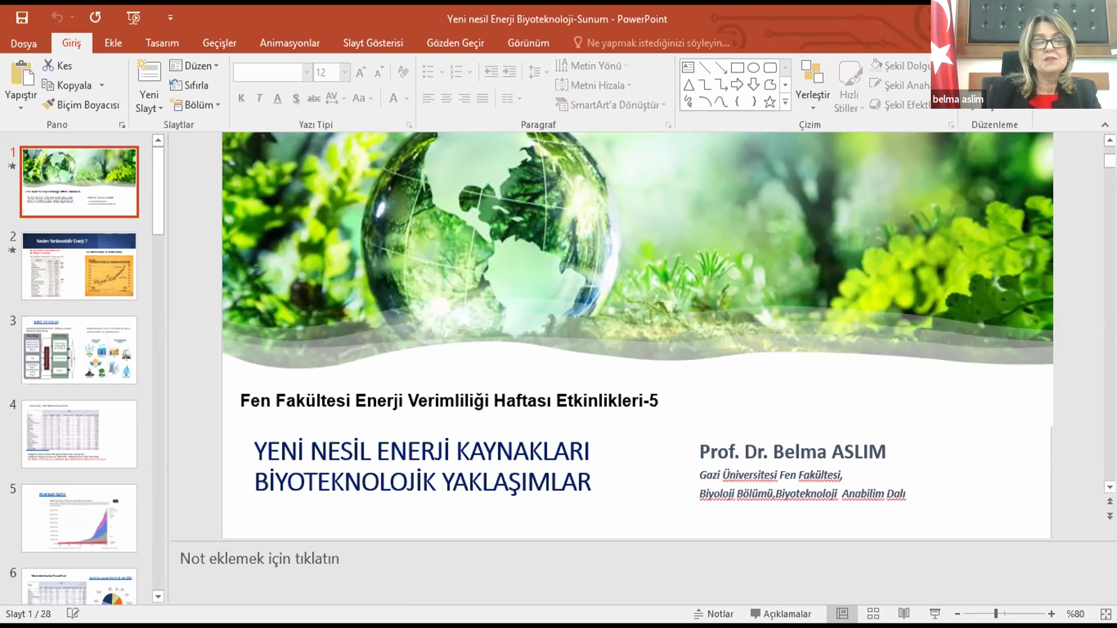Center text alignment icon
The height and width of the screenshot is (628, 1117).
[446, 98]
